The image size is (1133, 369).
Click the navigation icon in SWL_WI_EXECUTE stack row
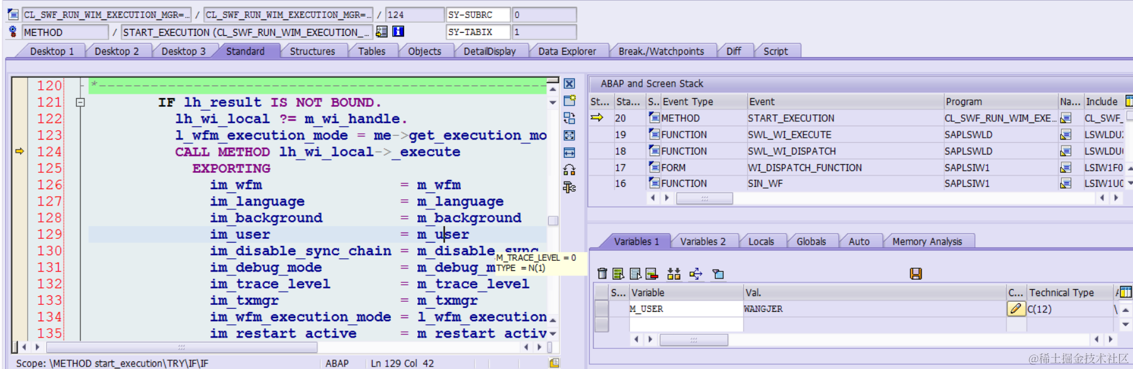tap(1066, 135)
